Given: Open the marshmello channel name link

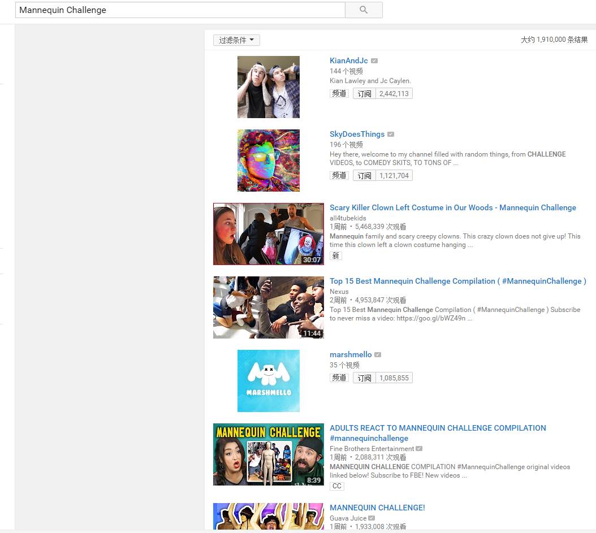Looking at the screenshot, I should 351,354.
